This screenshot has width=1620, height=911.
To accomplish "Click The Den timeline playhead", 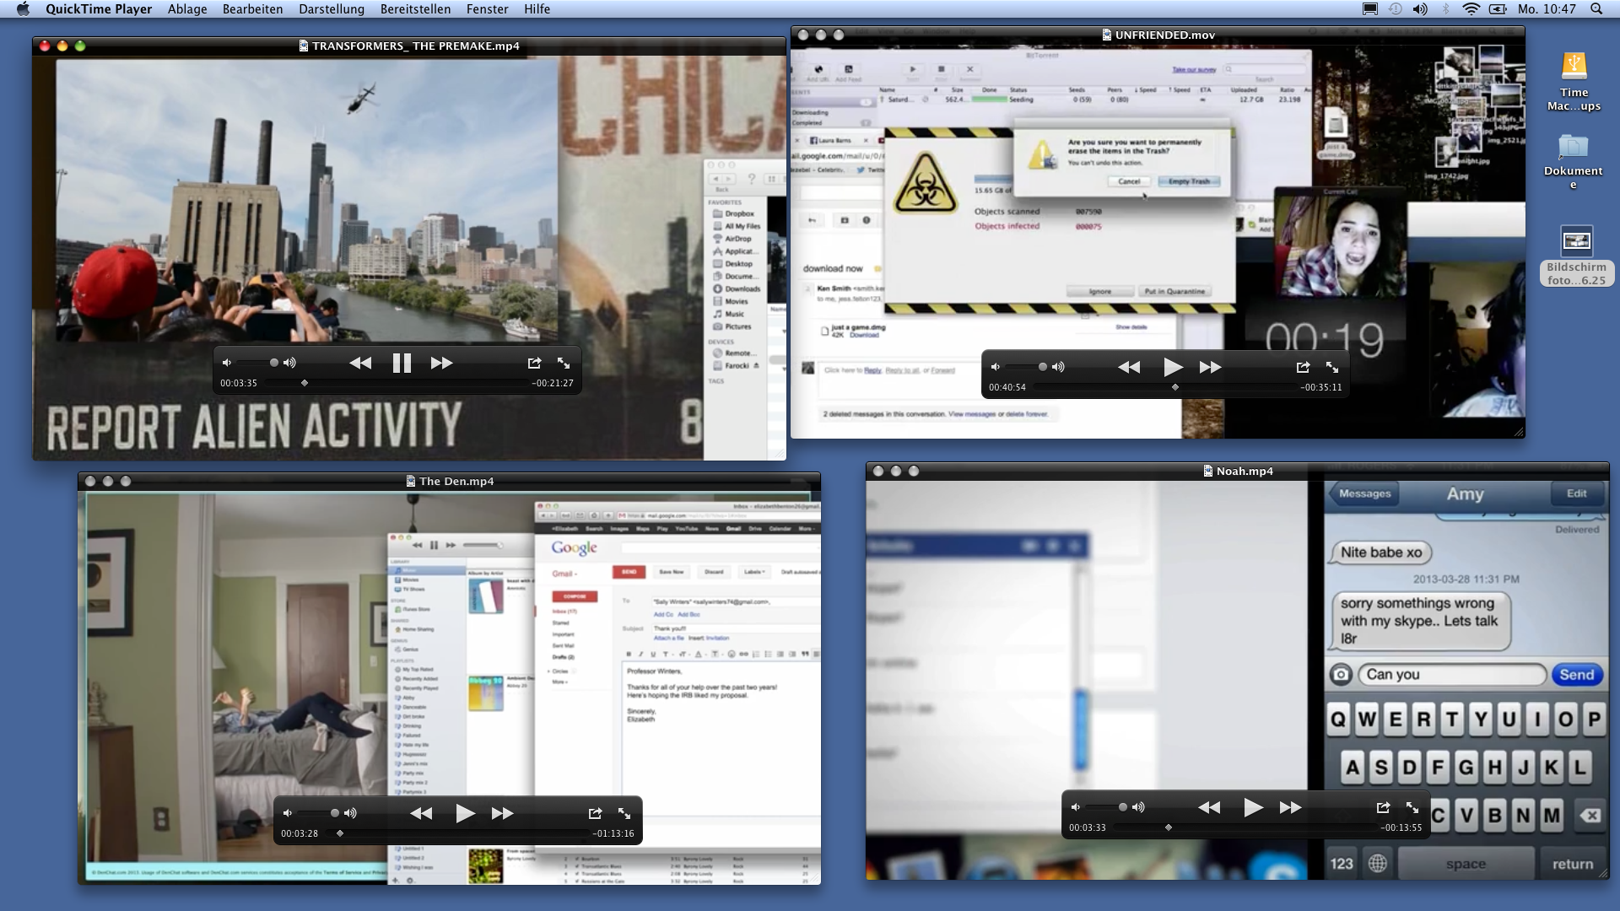I will [x=340, y=833].
